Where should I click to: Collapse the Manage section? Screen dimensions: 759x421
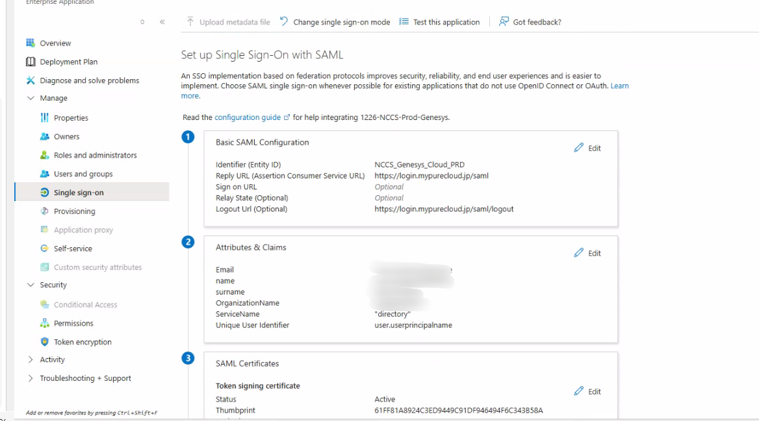click(31, 98)
